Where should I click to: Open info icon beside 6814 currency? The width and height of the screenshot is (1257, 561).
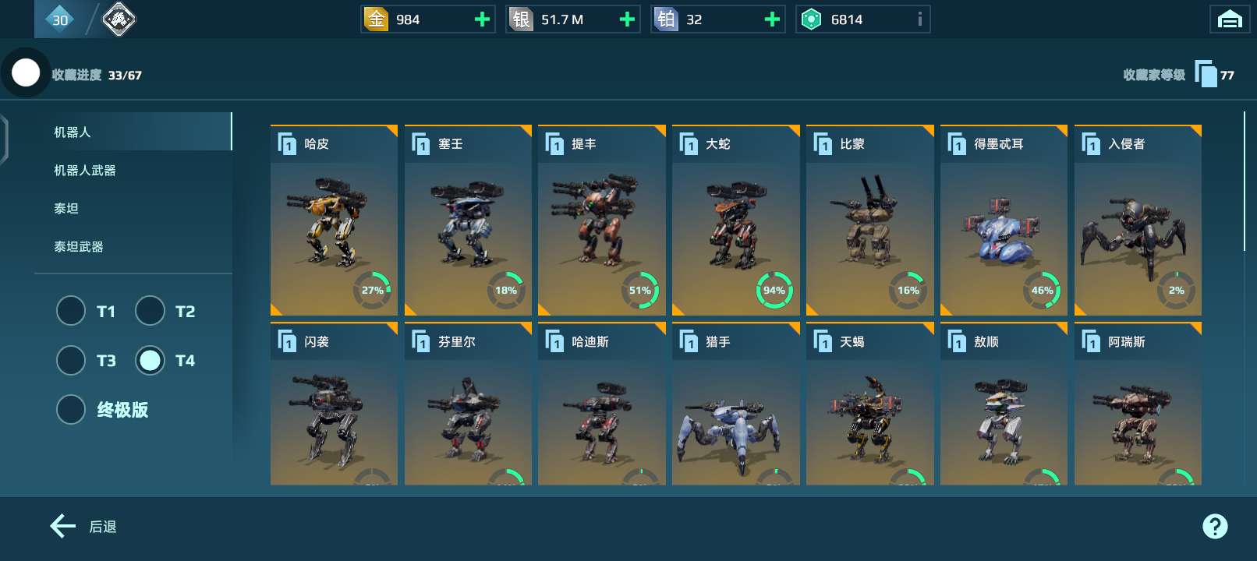[920, 19]
